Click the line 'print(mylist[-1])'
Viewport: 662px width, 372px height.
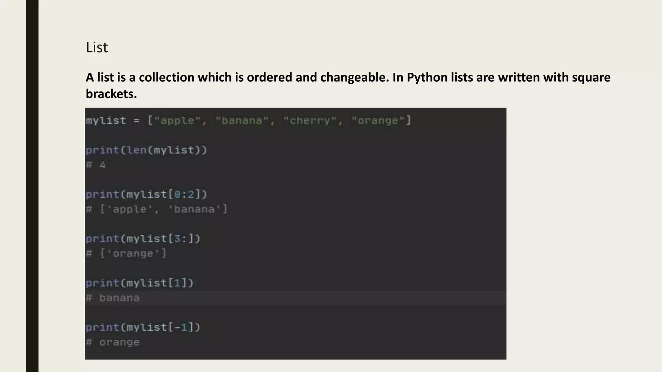click(143, 327)
